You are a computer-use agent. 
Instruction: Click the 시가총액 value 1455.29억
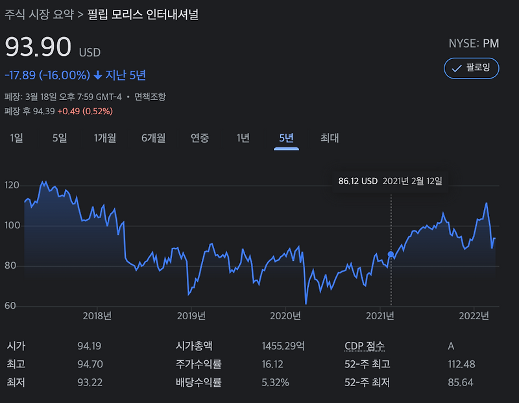(x=284, y=346)
